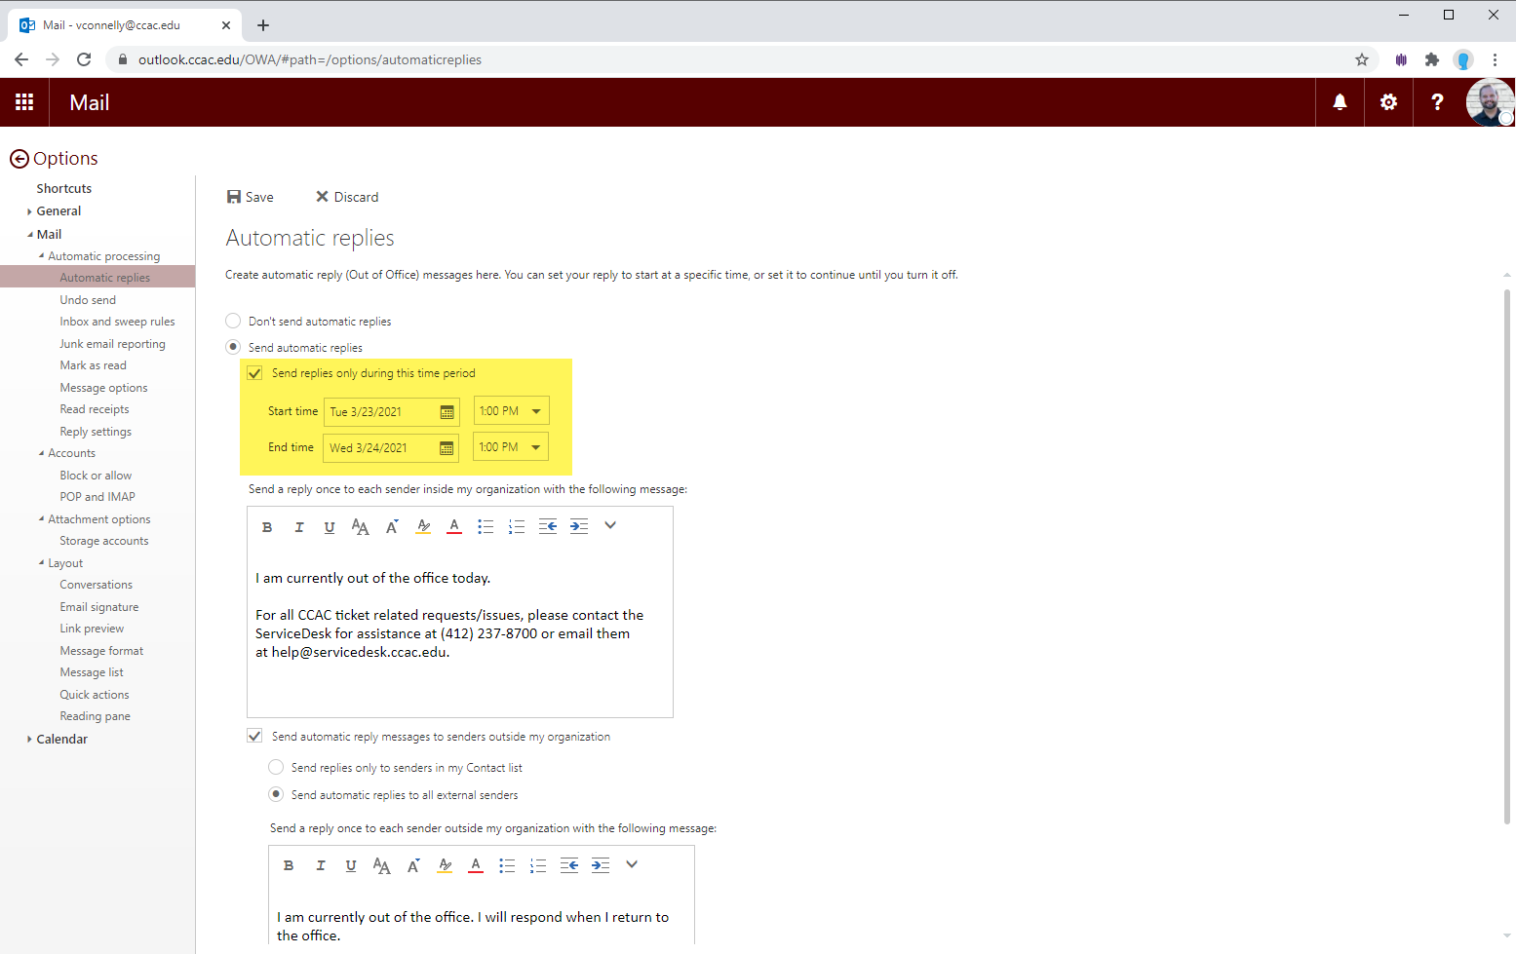Collapse the Accounts group
The height and width of the screenshot is (954, 1516).
point(41,453)
